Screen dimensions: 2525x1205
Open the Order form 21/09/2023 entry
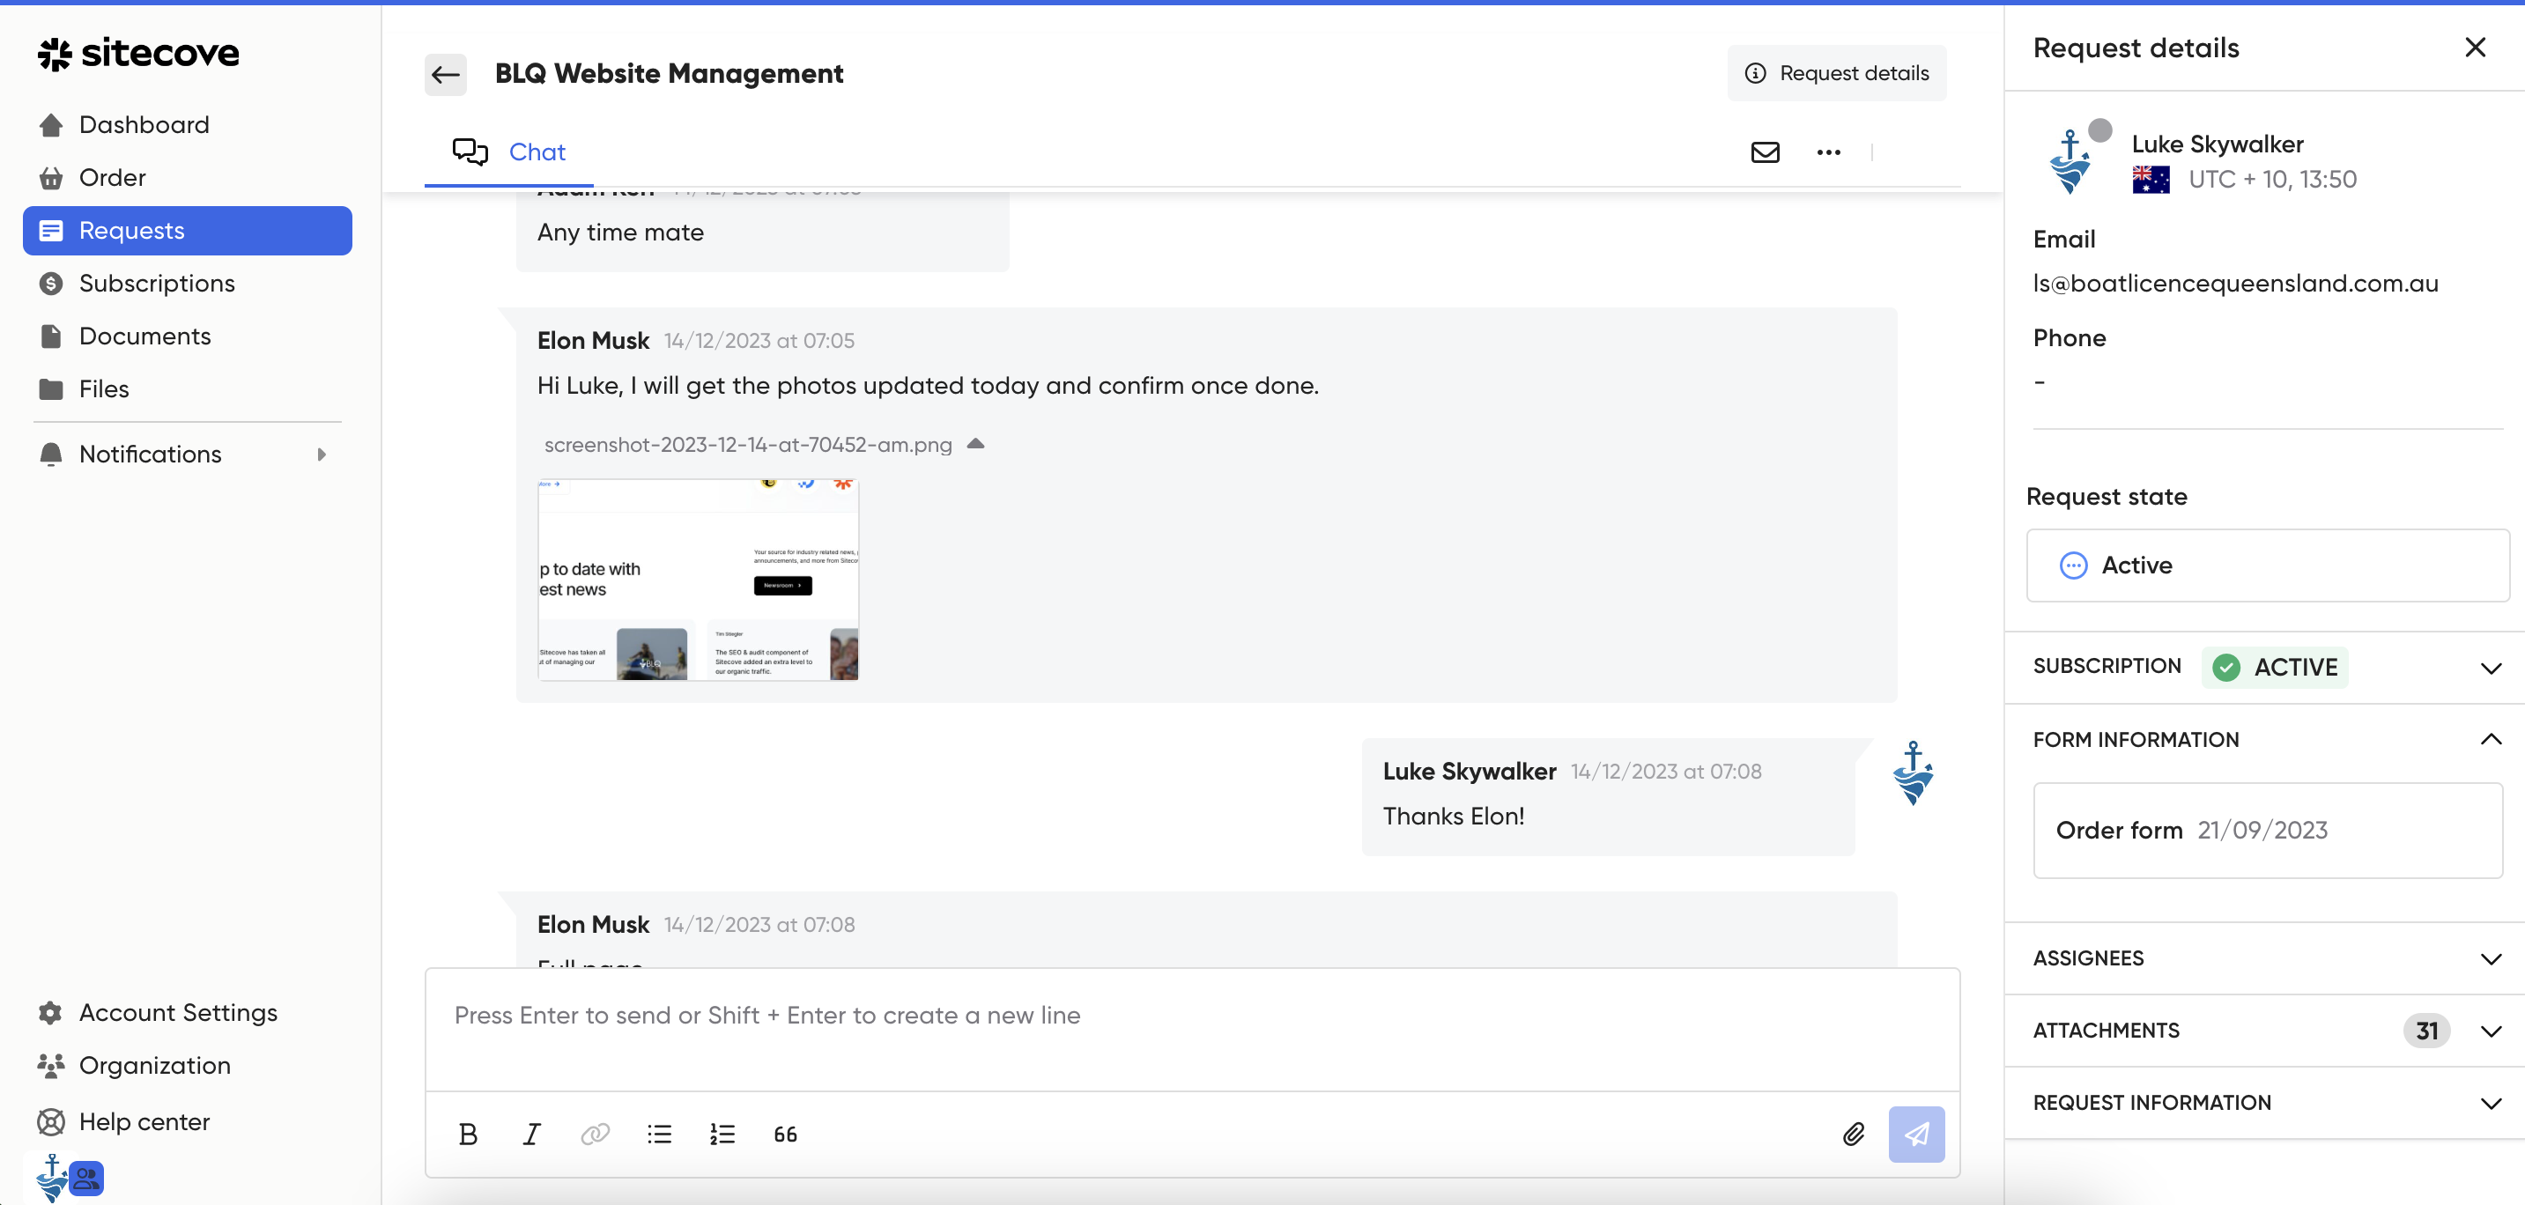[2266, 830]
